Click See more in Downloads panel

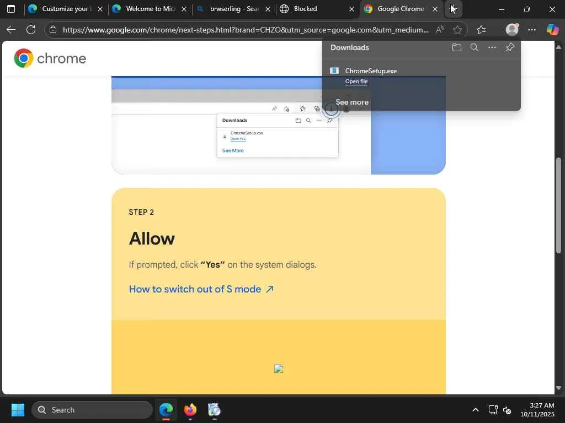352,102
